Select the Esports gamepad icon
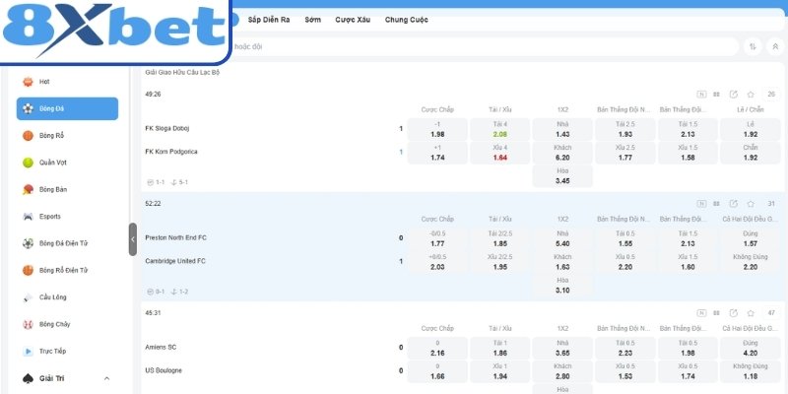 (x=29, y=217)
